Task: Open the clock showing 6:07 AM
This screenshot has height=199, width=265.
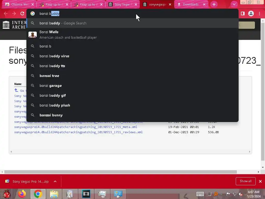Action: 254,194
